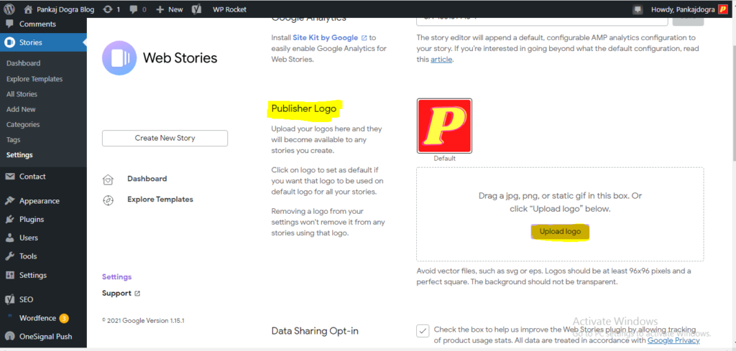Viewport: 736px width, 351px height.
Task: Open the notifications icon beside Howdy
Action: tap(638, 9)
